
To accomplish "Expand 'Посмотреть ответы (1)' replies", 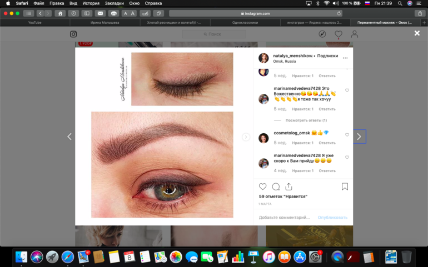I will [306, 120].
